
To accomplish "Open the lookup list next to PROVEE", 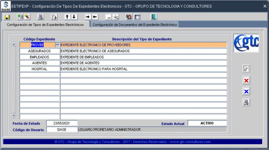I will [57, 45].
